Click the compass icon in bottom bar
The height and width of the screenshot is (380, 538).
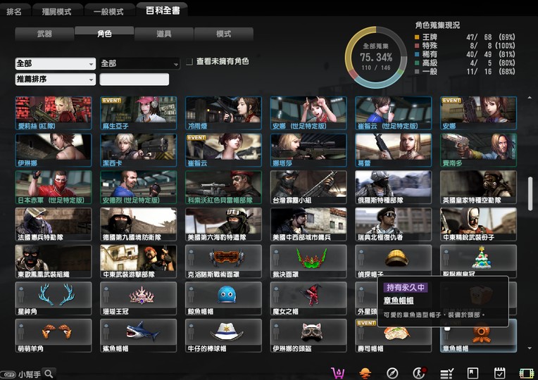(x=393, y=373)
